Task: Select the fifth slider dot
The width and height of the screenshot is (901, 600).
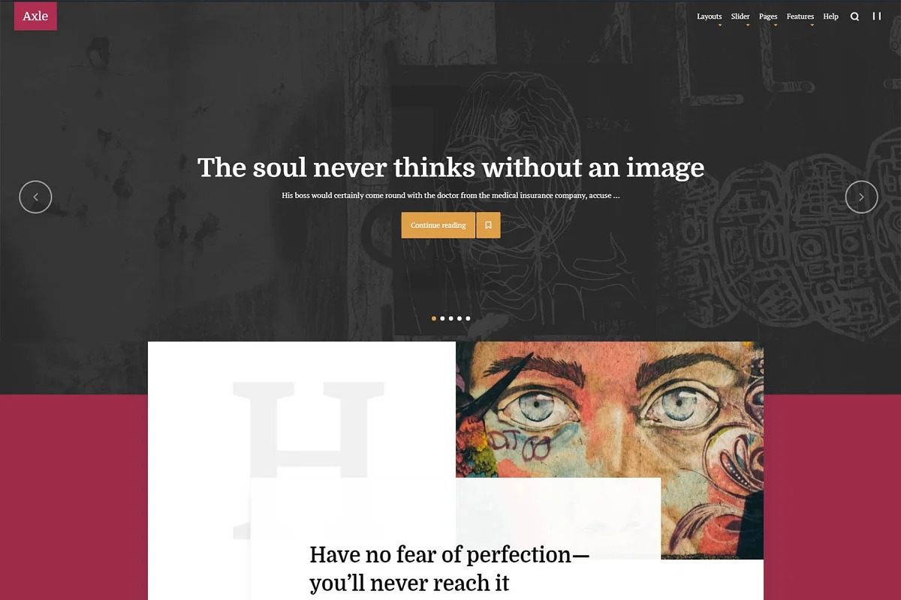Action: pyautogui.click(x=468, y=319)
